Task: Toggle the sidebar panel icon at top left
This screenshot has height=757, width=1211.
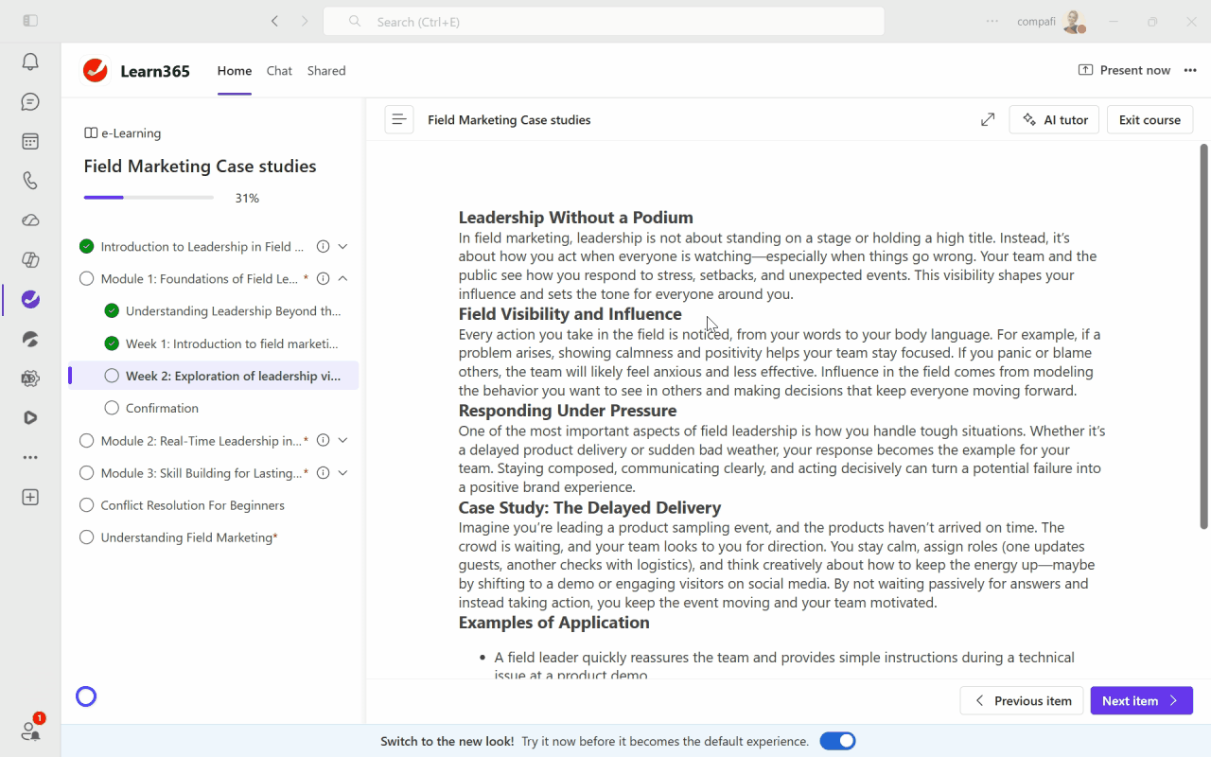Action: click(30, 21)
